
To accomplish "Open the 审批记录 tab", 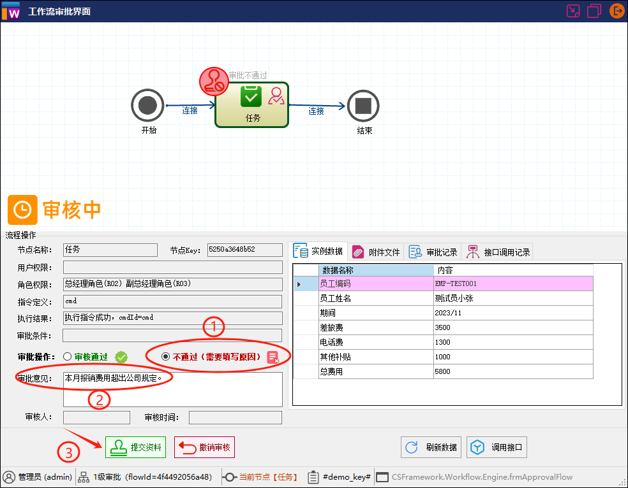I will [433, 252].
